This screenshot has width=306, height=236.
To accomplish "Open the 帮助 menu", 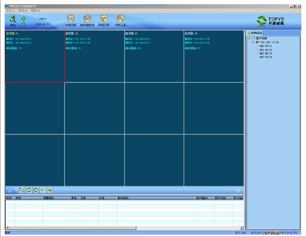I will point(35,10).
